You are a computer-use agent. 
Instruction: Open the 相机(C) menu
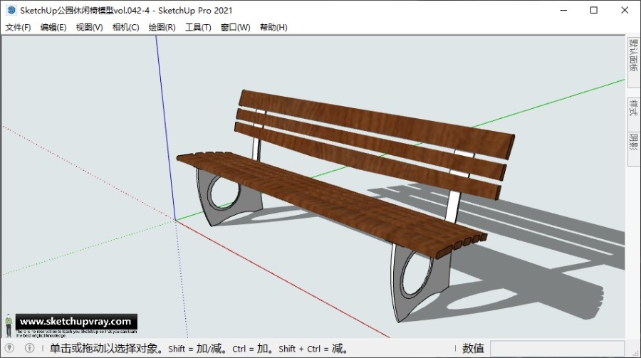pyautogui.click(x=125, y=27)
